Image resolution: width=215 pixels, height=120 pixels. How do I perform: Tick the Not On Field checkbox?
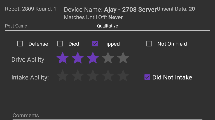[149, 44]
